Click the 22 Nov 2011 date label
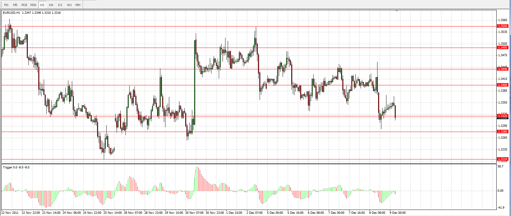The width and height of the screenshot is (511, 216). click(x=10, y=213)
